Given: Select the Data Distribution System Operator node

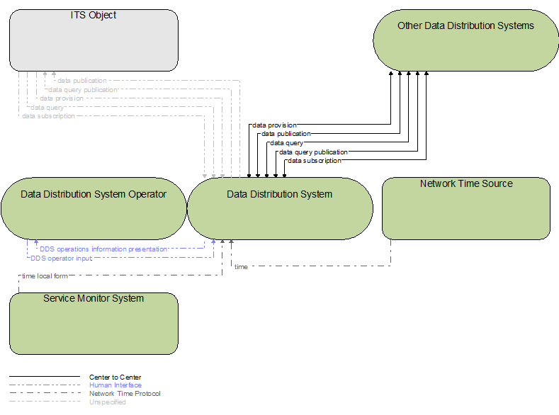Looking at the screenshot, I should point(94,208).
